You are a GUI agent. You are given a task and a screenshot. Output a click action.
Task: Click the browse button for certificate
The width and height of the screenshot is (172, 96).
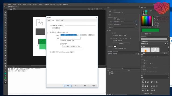(x=84, y=35)
